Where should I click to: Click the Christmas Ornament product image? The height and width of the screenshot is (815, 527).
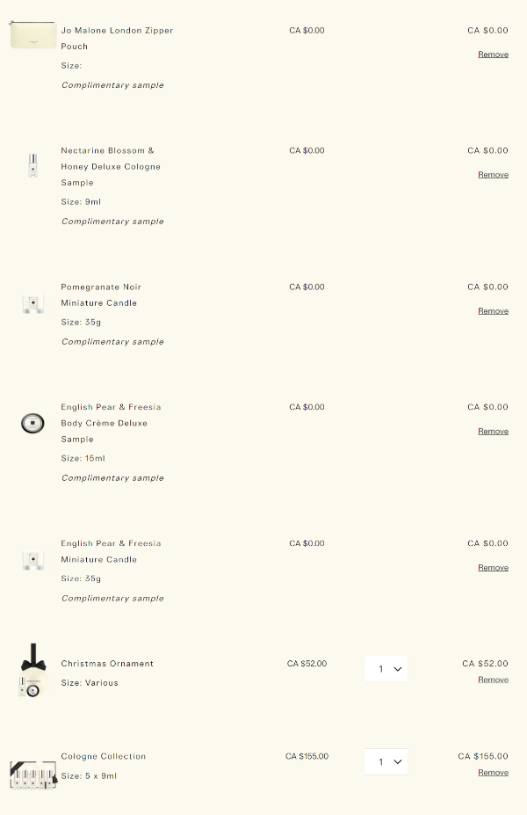[x=32, y=671]
